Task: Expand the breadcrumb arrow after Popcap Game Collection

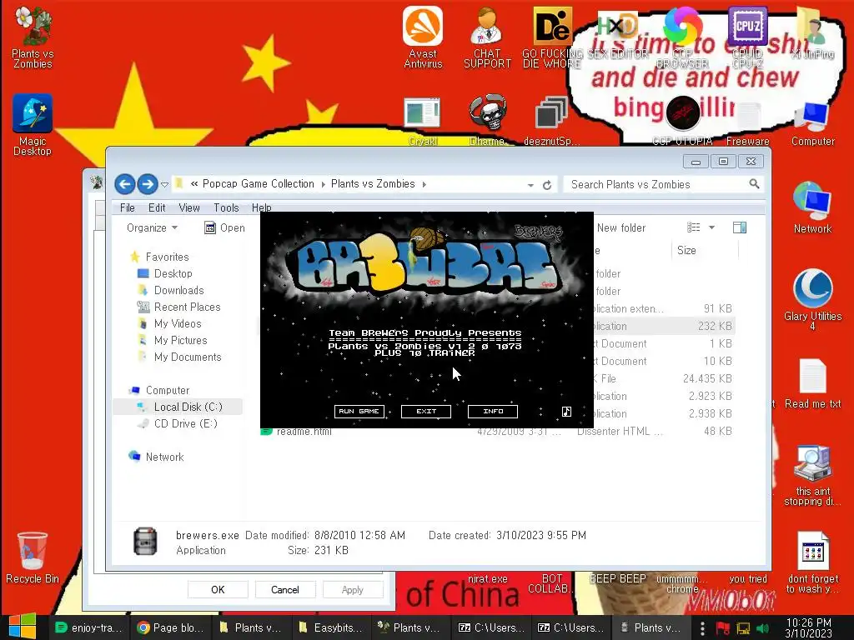Action: [x=323, y=184]
